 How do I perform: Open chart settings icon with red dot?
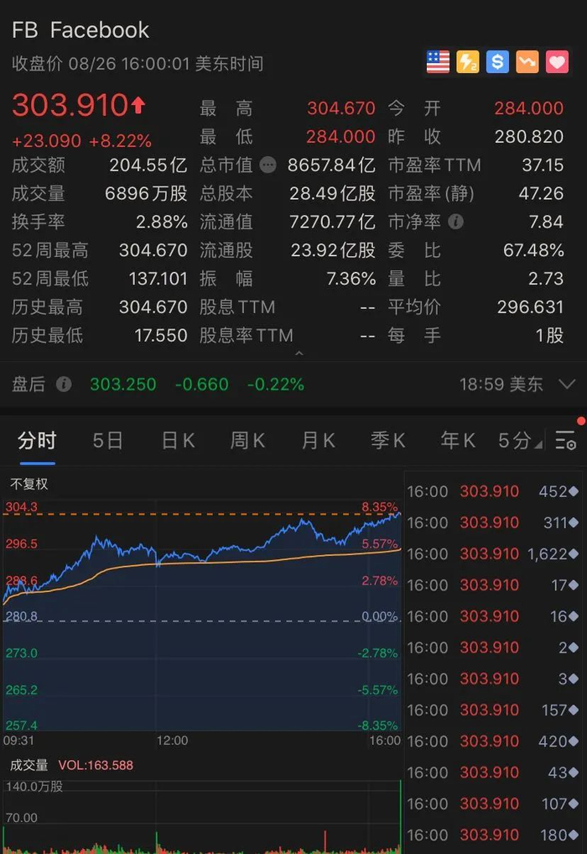(x=566, y=439)
